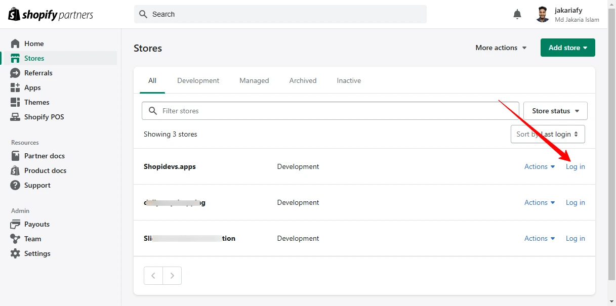Open the Partner docs label
Screen dimensions: 616x306
pos(45,156)
